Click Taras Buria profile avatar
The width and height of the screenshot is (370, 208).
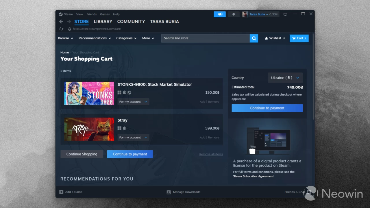pyautogui.click(x=245, y=14)
